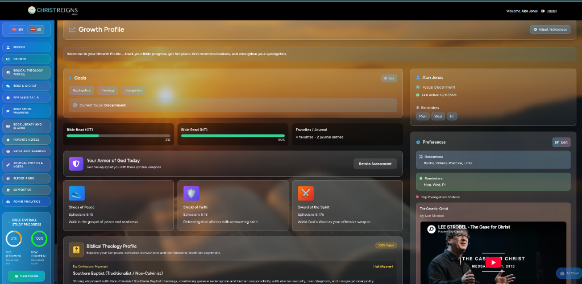Open Bible & AI Chat page
The width and height of the screenshot is (582, 284).
pyautogui.click(x=26, y=86)
